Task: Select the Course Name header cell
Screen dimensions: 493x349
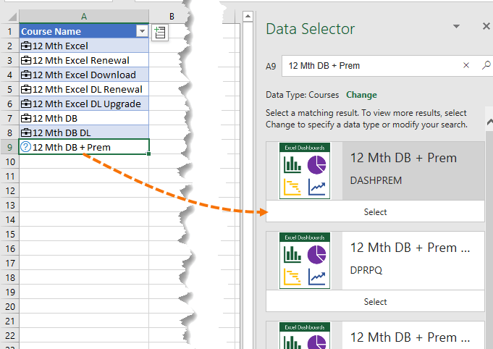Action: (x=84, y=31)
